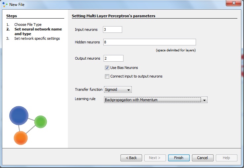Go back with the Back button

coord(131,158)
